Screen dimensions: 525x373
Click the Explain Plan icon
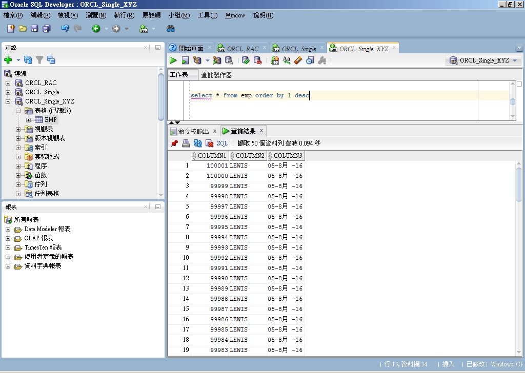(197, 60)
